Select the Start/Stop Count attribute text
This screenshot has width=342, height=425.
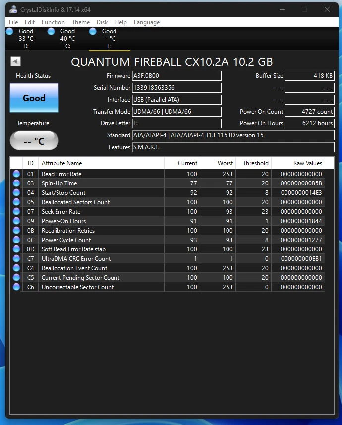coord(63,193)
